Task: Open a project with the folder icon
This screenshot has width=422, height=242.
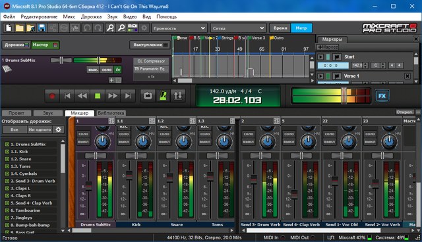Action: [20, 28]
